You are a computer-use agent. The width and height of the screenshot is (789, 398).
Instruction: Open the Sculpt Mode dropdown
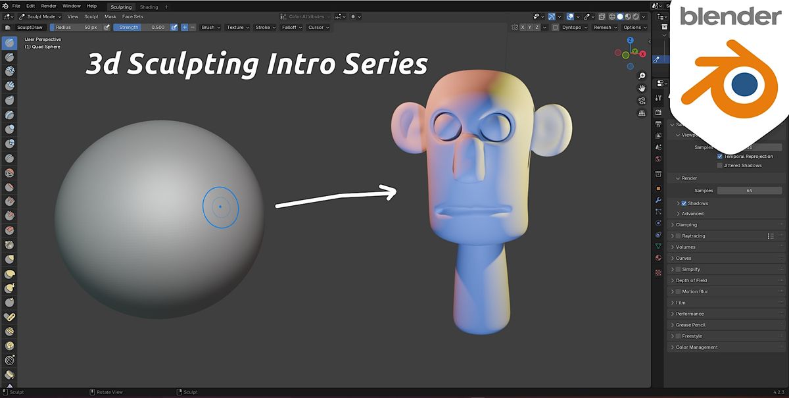(40, 16)
